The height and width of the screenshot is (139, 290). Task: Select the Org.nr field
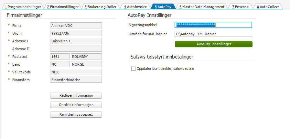pos(76,33)
